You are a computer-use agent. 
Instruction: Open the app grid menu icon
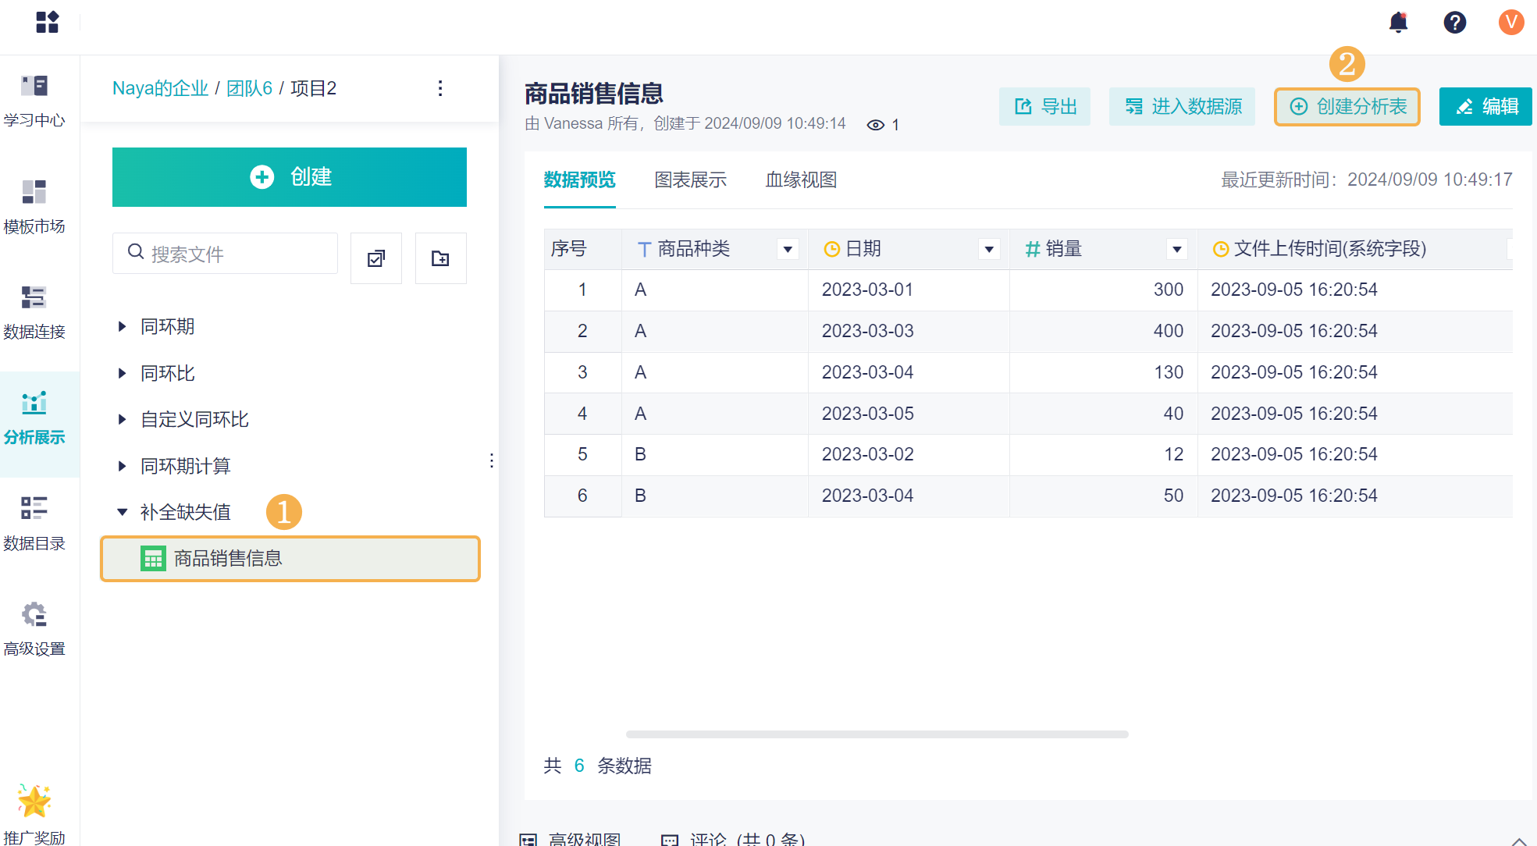(x=47, y=22)
